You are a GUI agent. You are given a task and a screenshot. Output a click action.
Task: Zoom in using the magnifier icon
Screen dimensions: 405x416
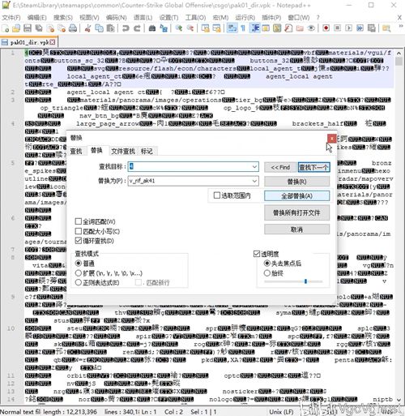[178, 28]
